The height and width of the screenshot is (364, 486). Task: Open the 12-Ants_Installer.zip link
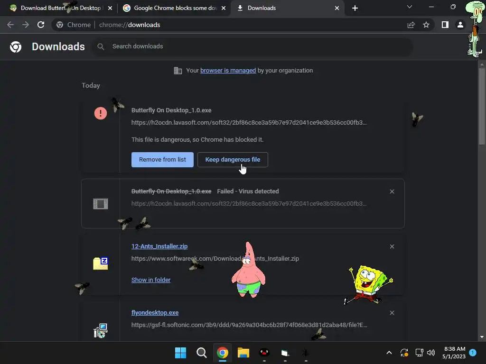click(159, 246)
